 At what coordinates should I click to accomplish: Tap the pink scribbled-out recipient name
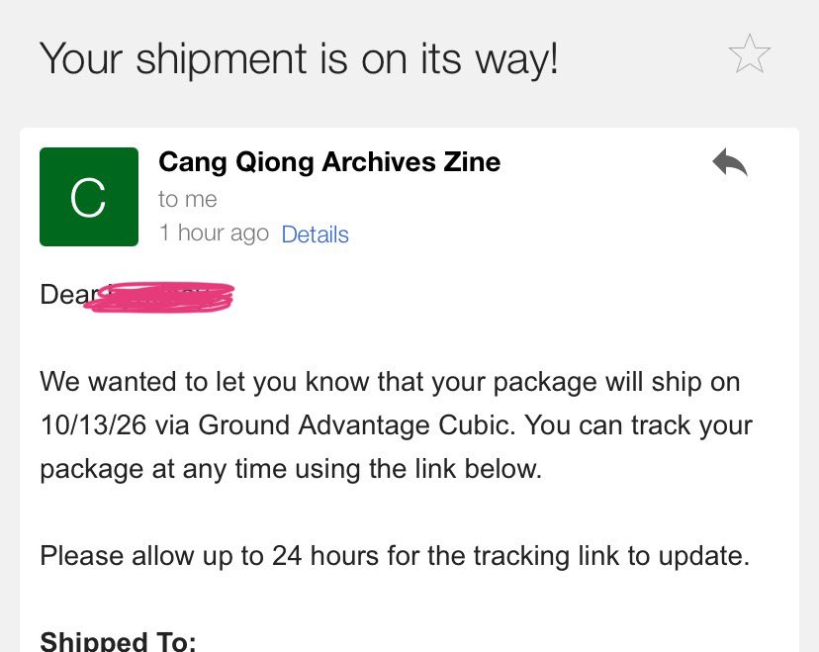tap(159, 297)
